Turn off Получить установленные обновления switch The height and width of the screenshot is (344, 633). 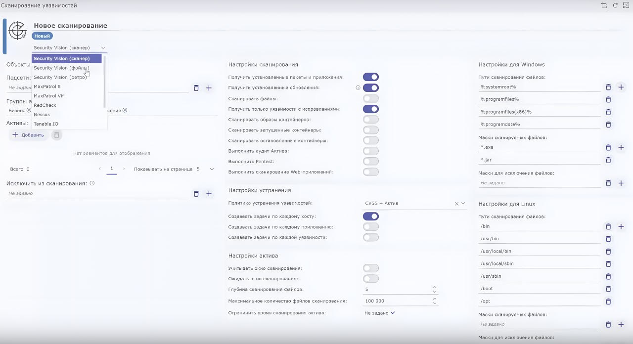coord(371,88)
